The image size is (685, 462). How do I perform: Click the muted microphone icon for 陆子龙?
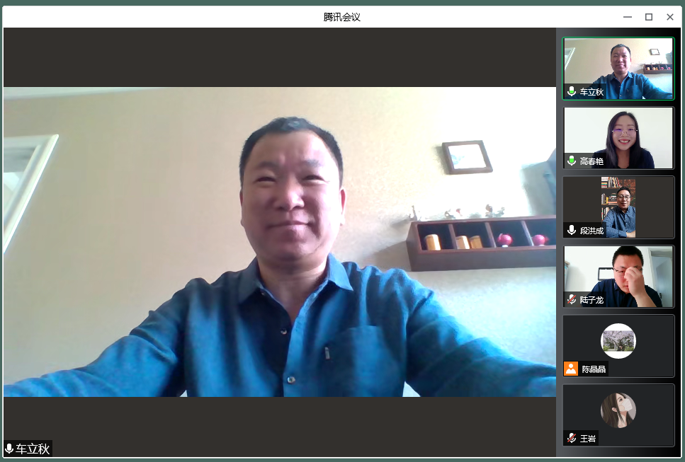click(x=572, y=300)
